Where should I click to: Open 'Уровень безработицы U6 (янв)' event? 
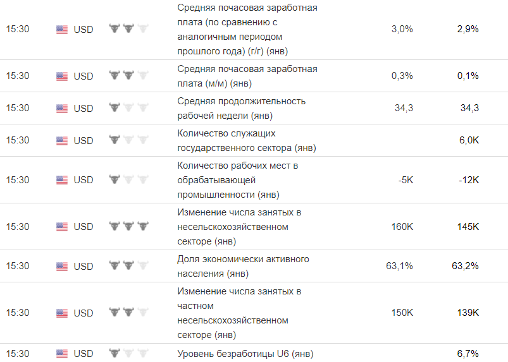click(245, 354)
